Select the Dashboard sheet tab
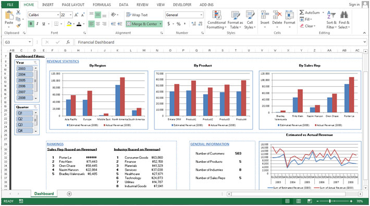Image resolution: width=370 pixels, height=206 pixels. point(44,194)
